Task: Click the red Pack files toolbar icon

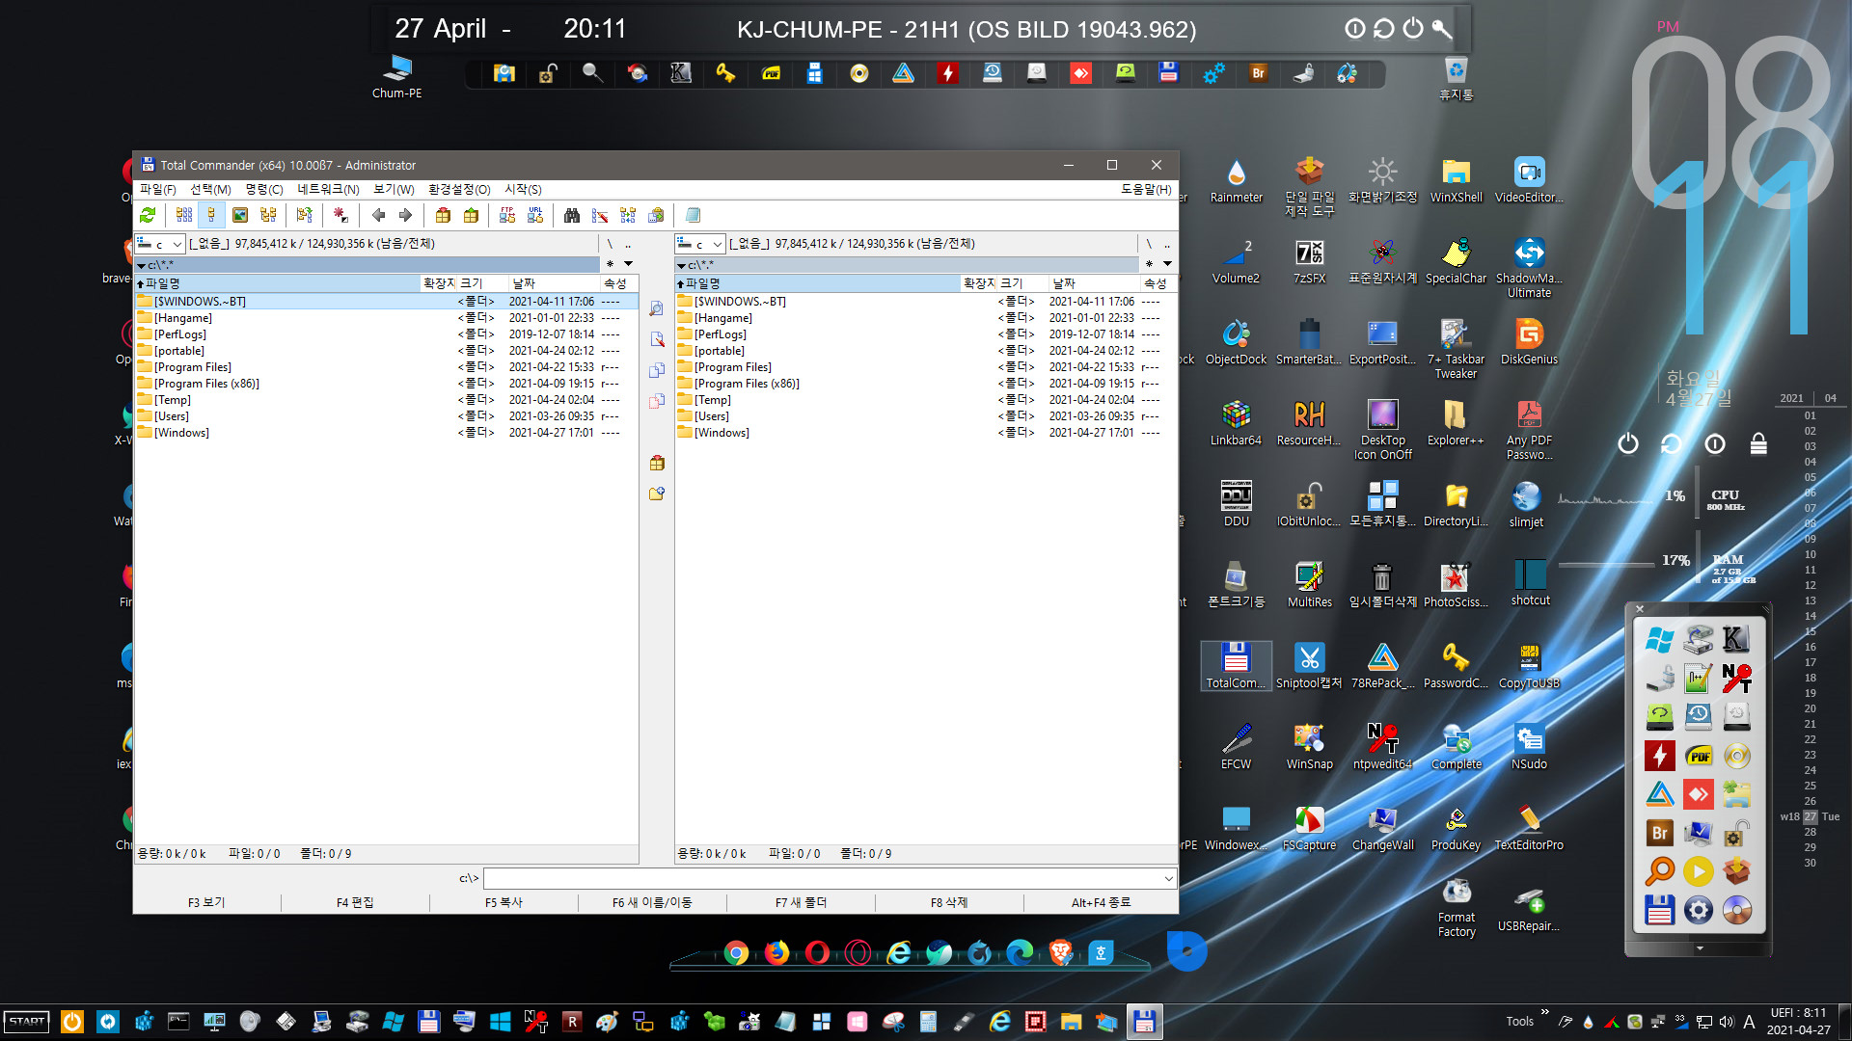Action: (443, 215)
